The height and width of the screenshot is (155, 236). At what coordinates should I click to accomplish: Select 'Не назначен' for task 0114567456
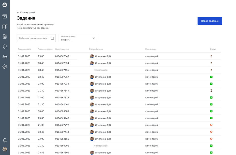click(x=101, y=70)
